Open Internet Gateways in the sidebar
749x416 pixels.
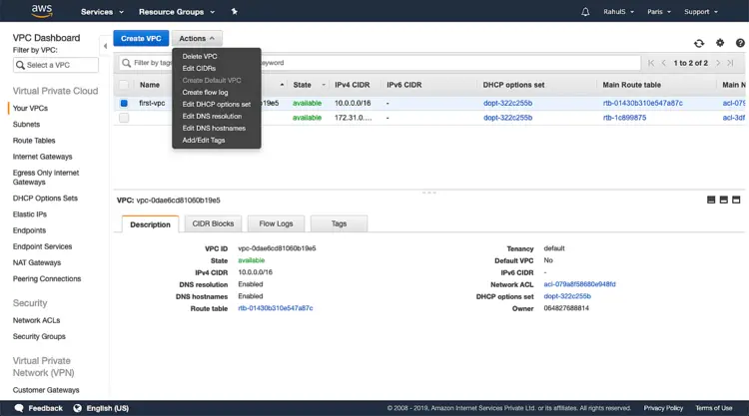(43, 157)
